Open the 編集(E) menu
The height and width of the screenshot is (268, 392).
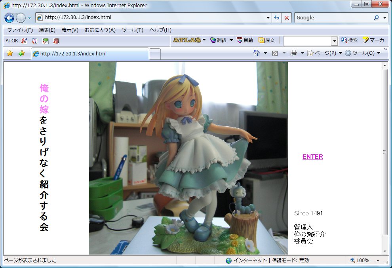pyautogui.click(x=47, y=30)
